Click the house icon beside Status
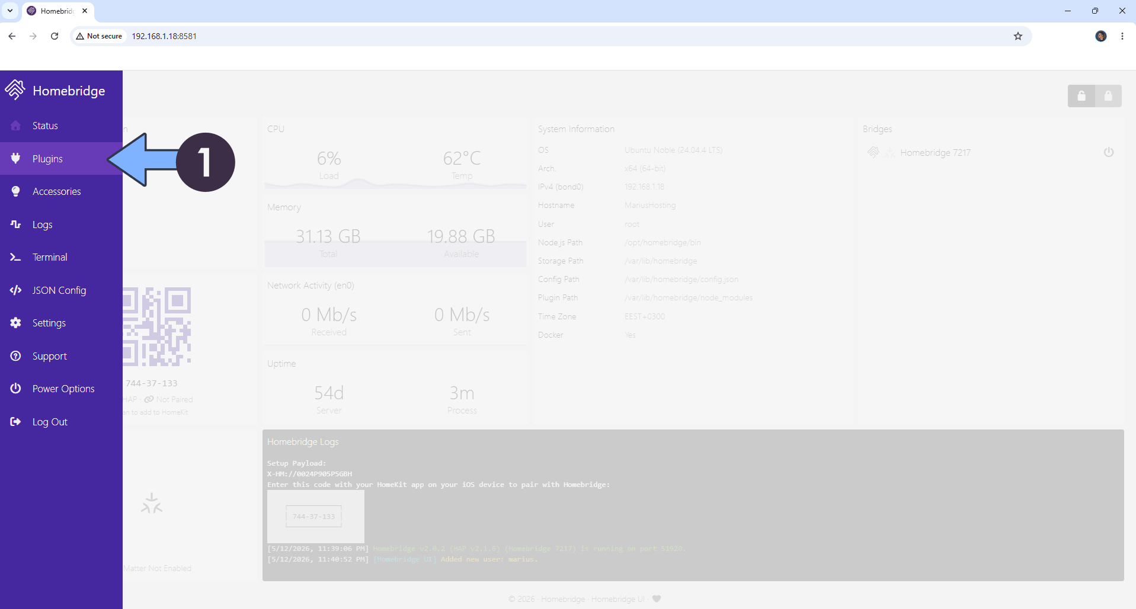Screen dimensions: 1136x609 pos(15,125)
